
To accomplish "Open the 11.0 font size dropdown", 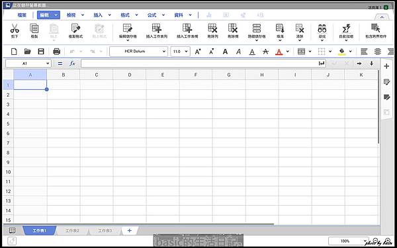I will (x=180, y=52).
